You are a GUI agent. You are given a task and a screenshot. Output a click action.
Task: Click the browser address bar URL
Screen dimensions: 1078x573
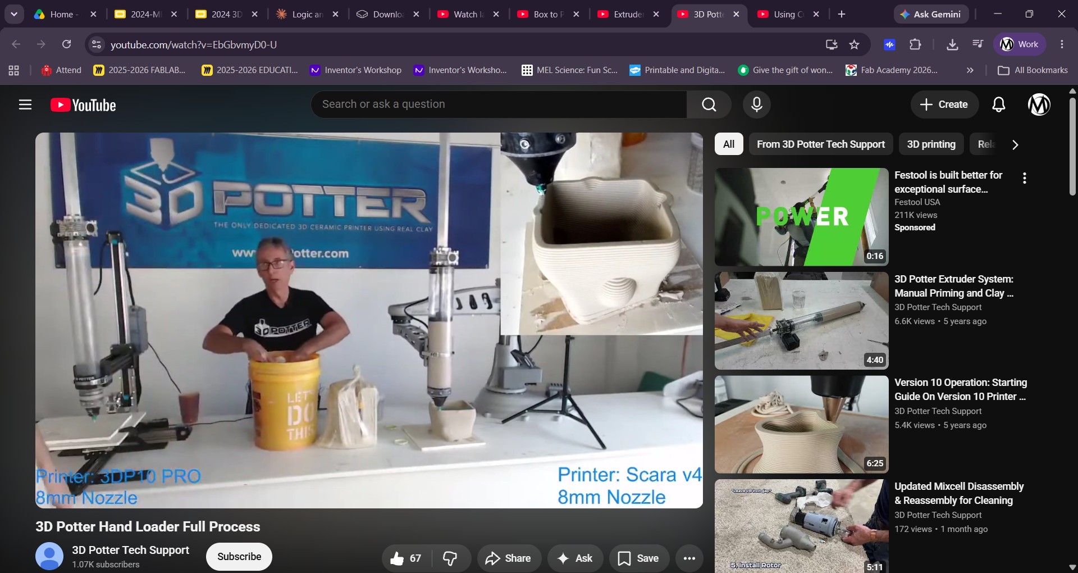click(194, 44)
